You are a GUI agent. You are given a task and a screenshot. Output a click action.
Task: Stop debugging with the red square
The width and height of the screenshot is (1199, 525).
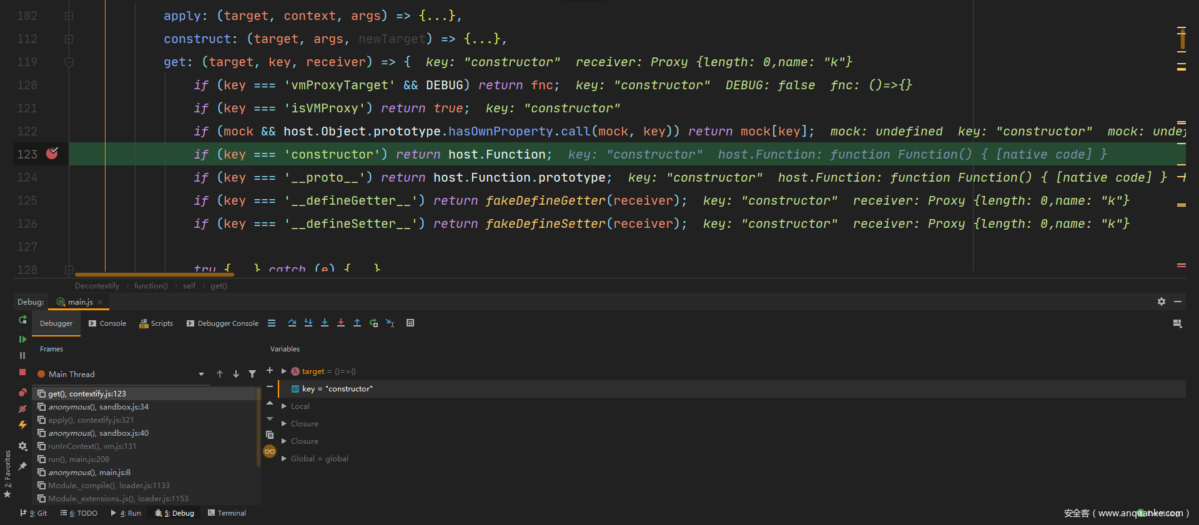22,372
